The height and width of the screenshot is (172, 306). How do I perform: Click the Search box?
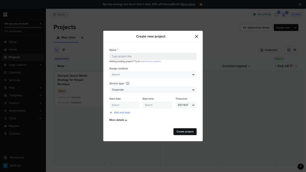[x=59, y=14]
